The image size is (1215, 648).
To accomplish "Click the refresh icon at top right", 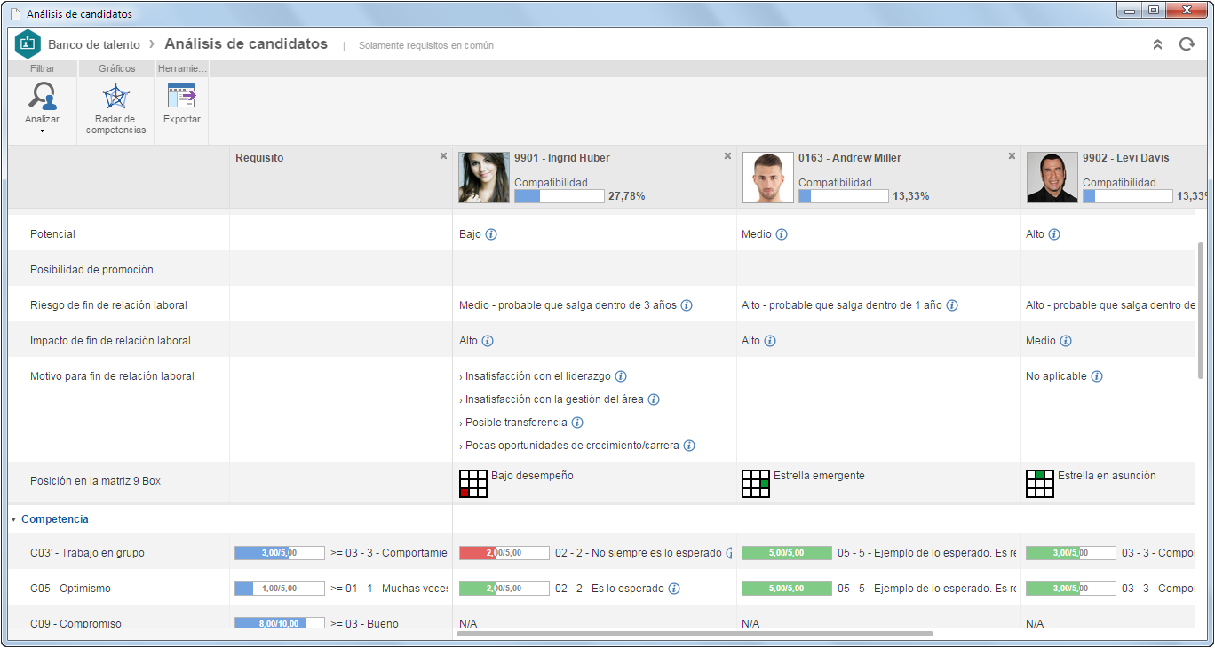I will pyautogui.click(x=1187, y=44).
